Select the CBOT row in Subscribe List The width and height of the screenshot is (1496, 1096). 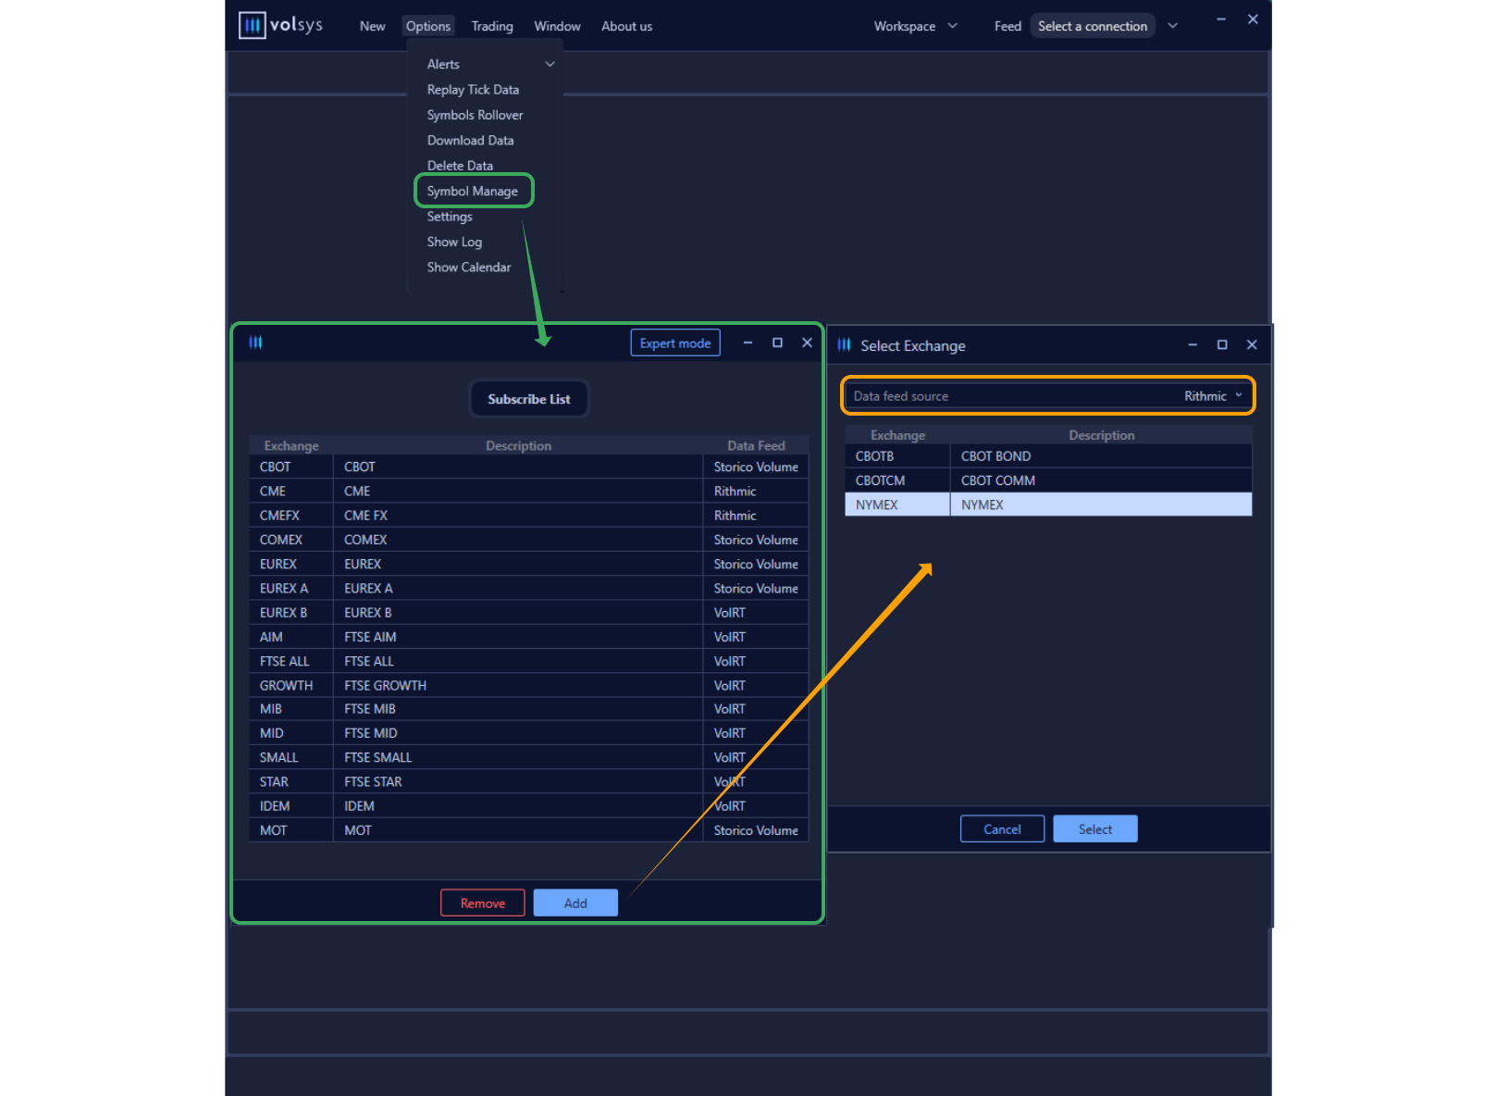529,467
